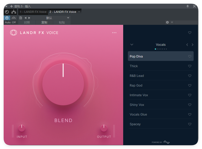202x149 pixels.
Task: Switch to 2 - LANDR FX Voice tab
Action: pos(63,12)
